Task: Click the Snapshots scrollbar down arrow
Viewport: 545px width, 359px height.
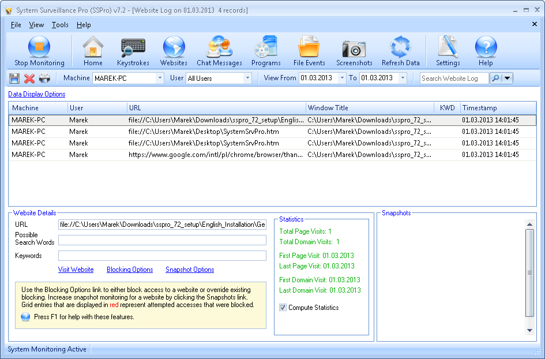Action: pos(529,331)
